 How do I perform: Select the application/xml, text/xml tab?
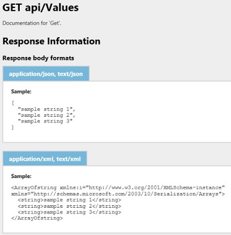pos(45,159)
